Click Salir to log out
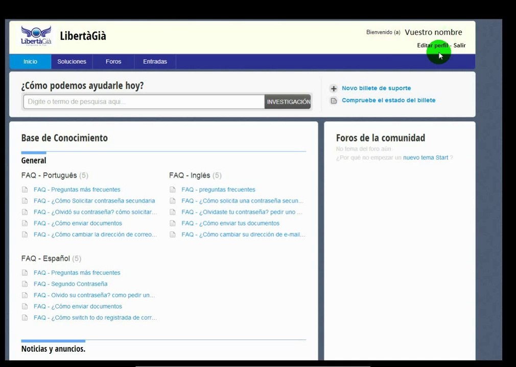 tap(459, 45)
